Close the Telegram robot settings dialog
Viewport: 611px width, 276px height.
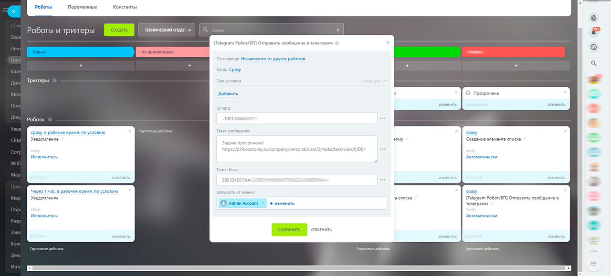click(x=388, y=42)
